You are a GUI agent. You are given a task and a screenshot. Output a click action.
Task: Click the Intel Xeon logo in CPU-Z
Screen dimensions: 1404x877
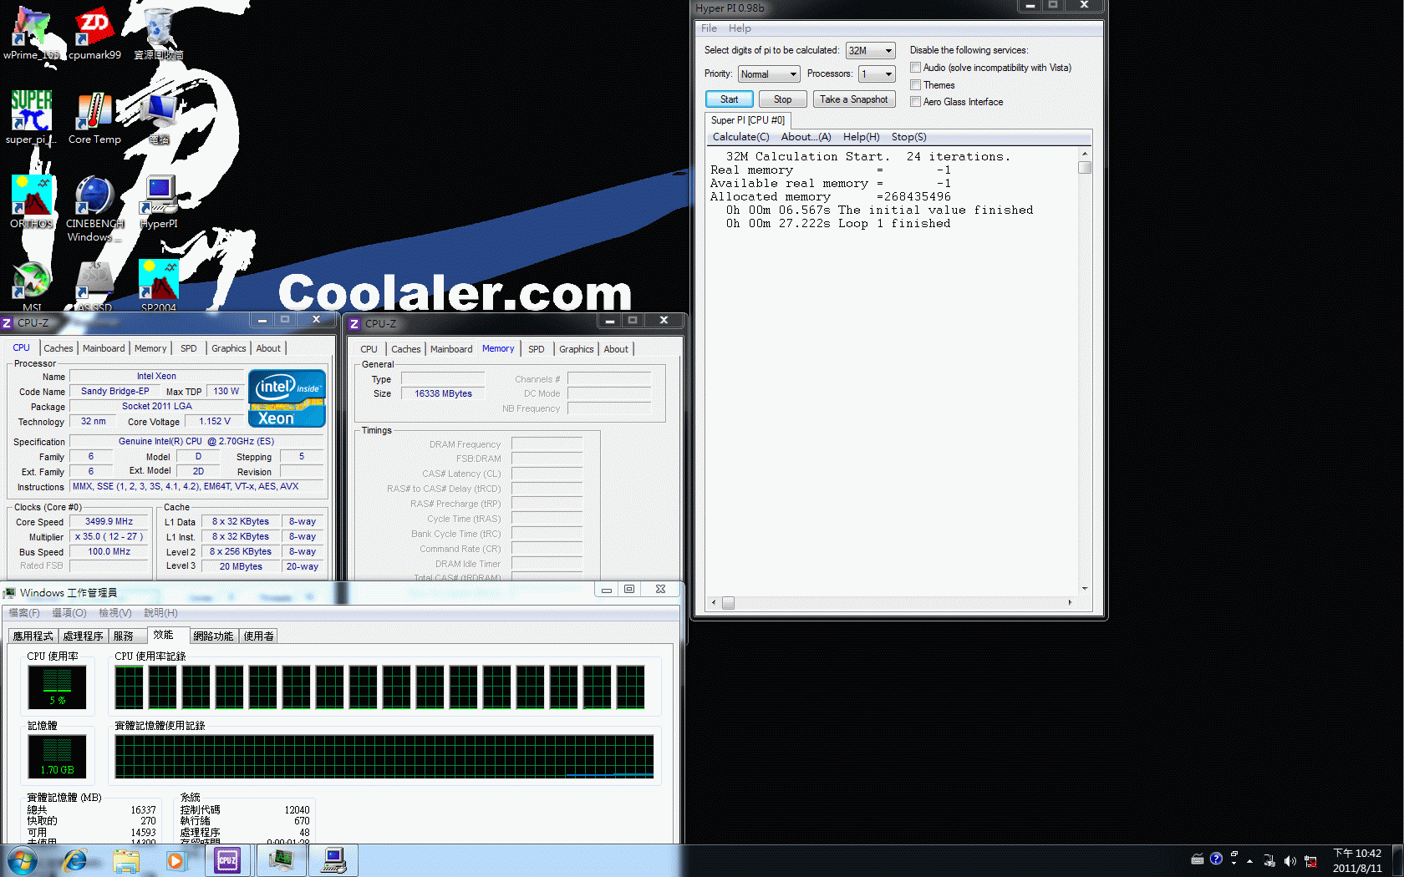click(x=287, y=398)
